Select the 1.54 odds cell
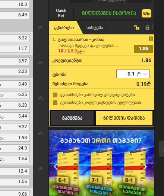This screenshot has height=196, width=164. click(15, 159)
